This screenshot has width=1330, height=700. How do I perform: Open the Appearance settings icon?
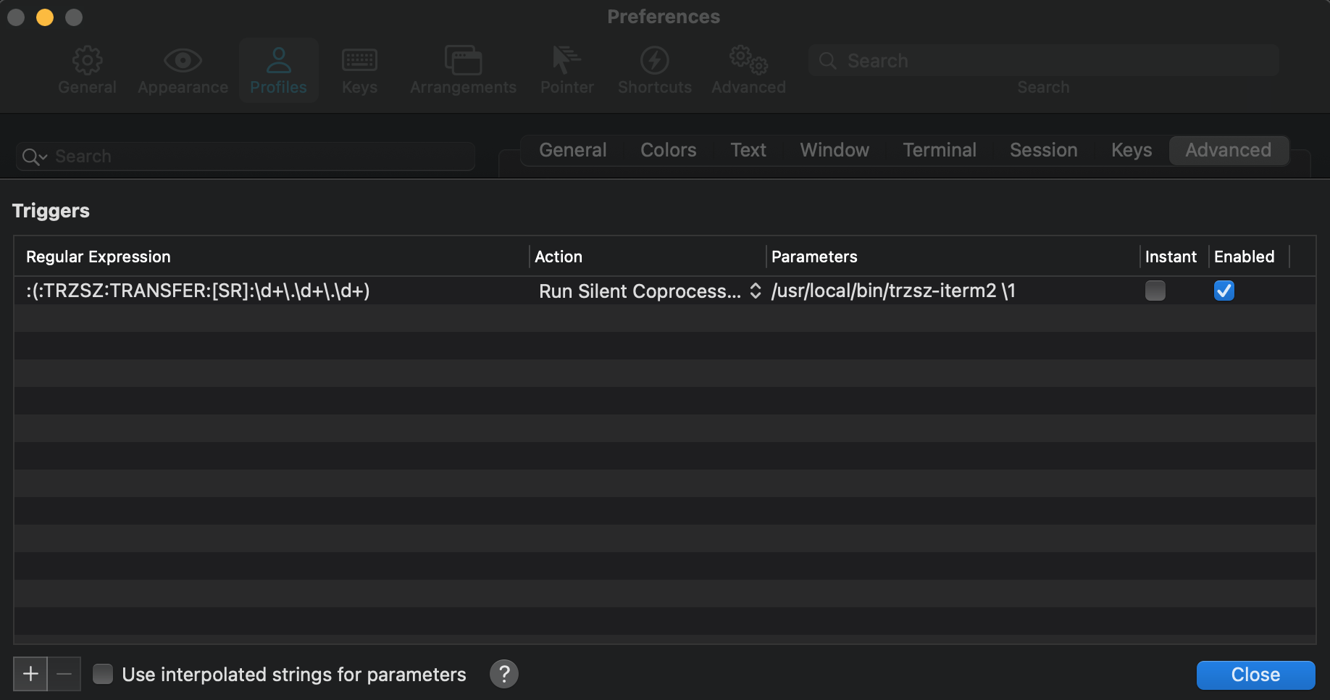point(182,69)
